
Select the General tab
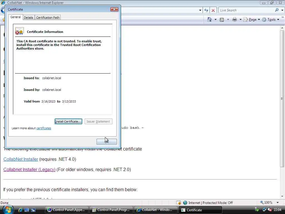tap(16, 17)
